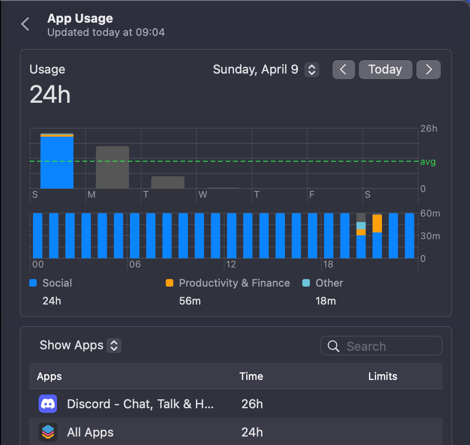Click the right arrow to go forward
The width and height of the screenshot is (470, 445).
(x=428, y=69)
